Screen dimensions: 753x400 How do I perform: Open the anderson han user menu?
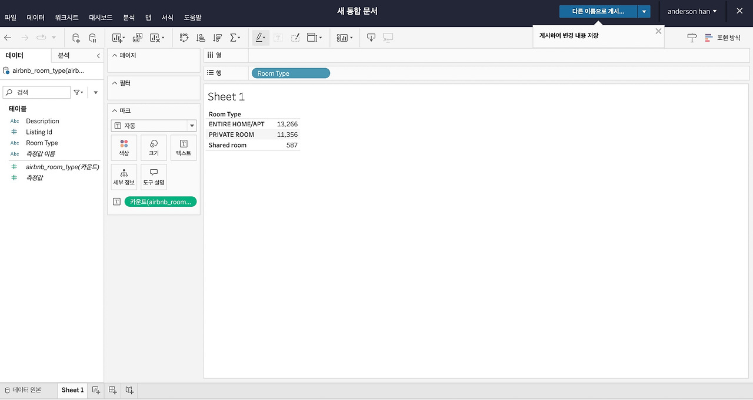point(692,11)
